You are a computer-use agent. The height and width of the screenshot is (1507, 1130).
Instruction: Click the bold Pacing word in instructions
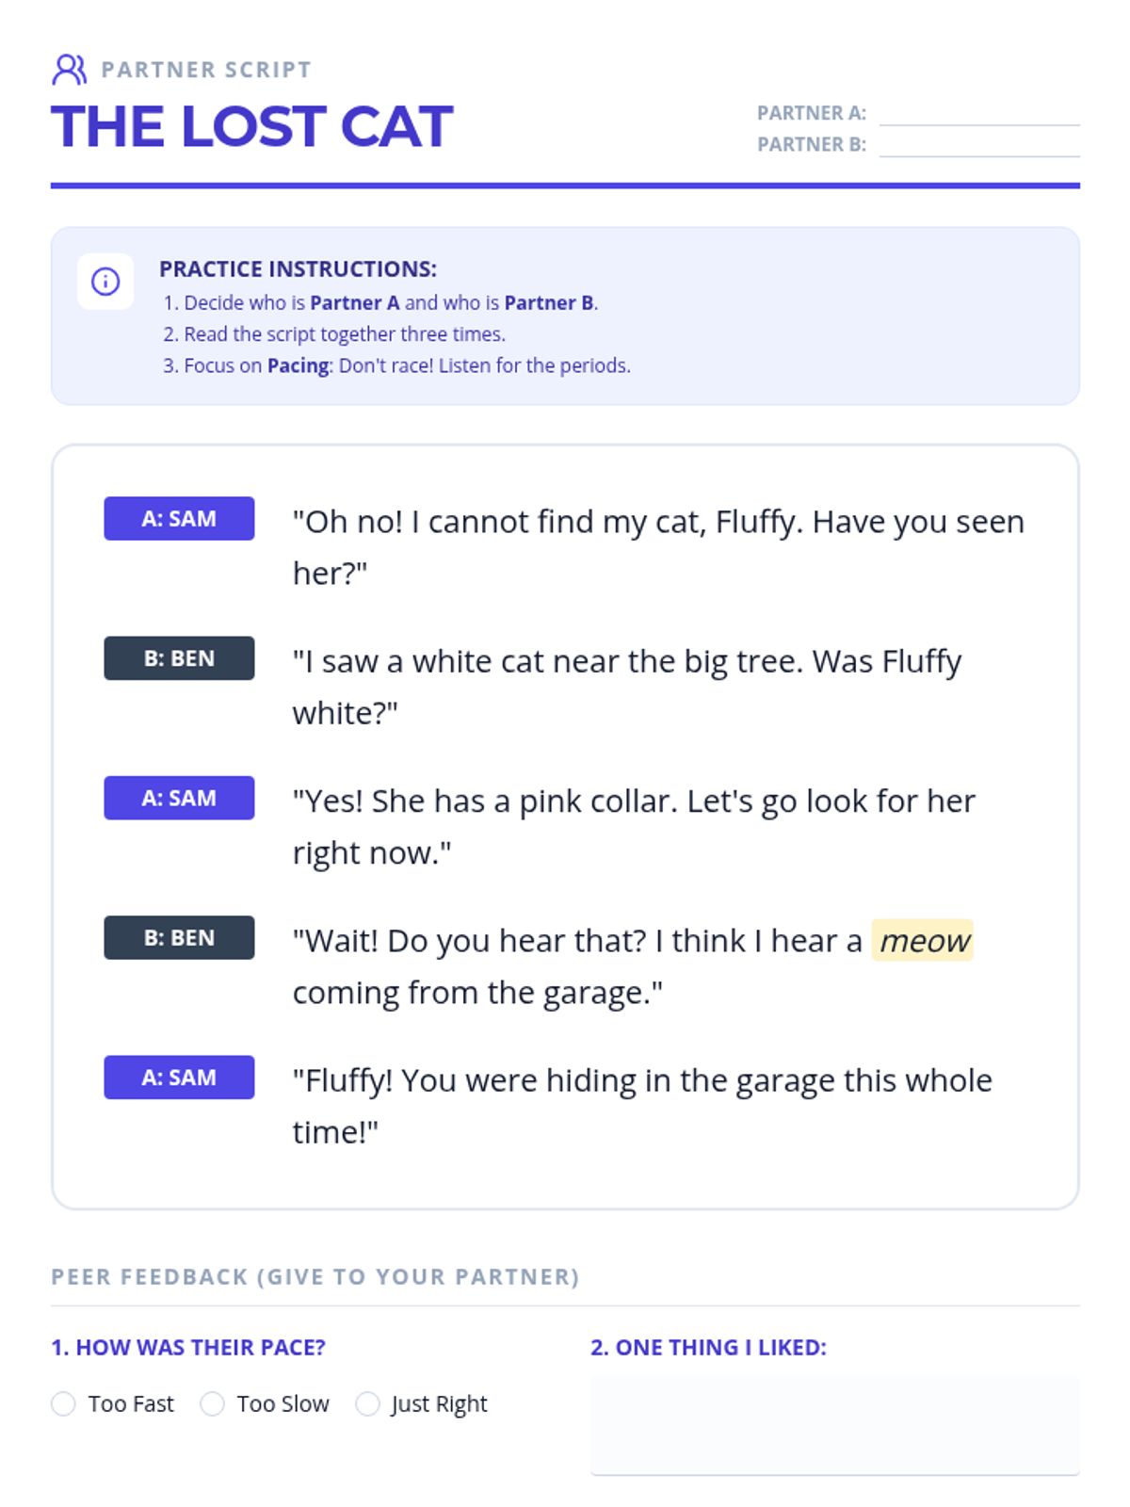coord(299,365)
